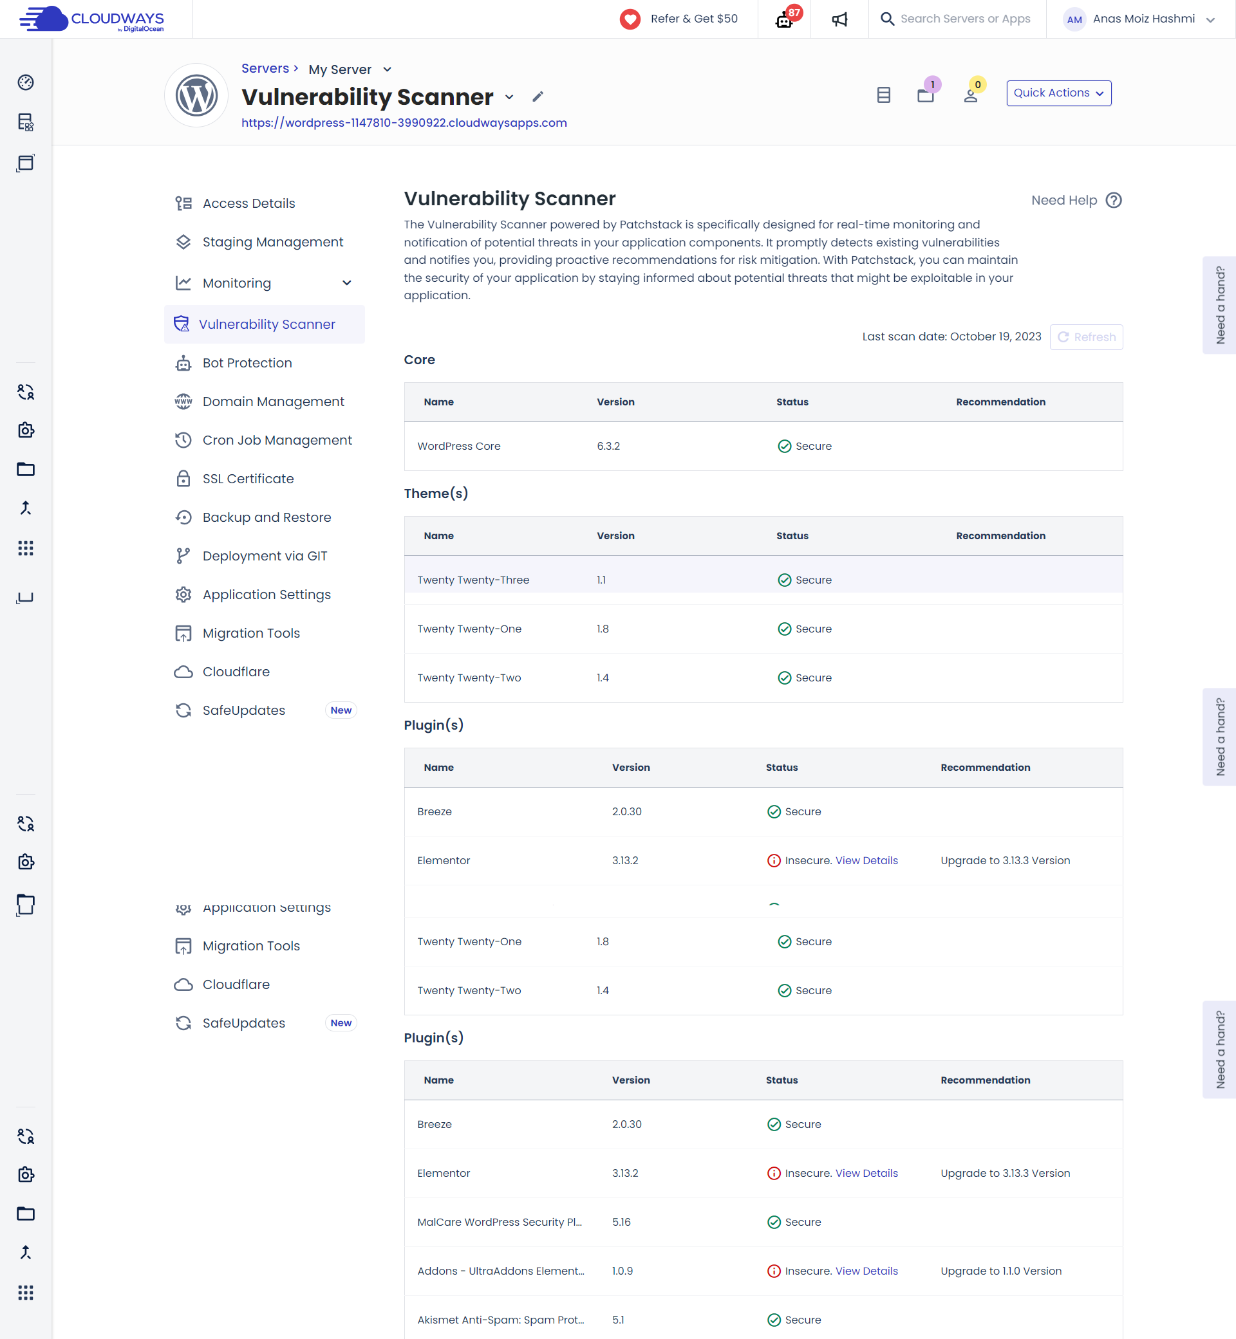Click the edit pencil beside Vulnerability Scanner title

[x=538, y=97]
